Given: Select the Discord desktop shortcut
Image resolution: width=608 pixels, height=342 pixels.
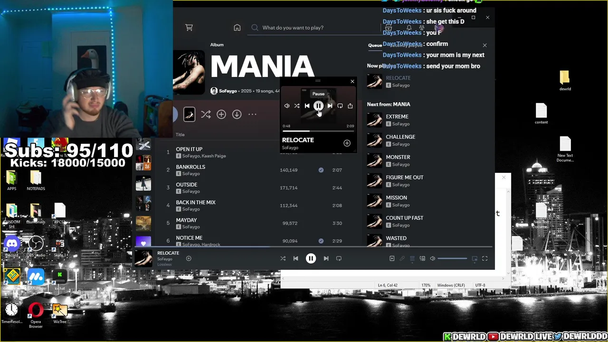Looking at the screenshot, I should pyautogui.click(x=12, y=247).
